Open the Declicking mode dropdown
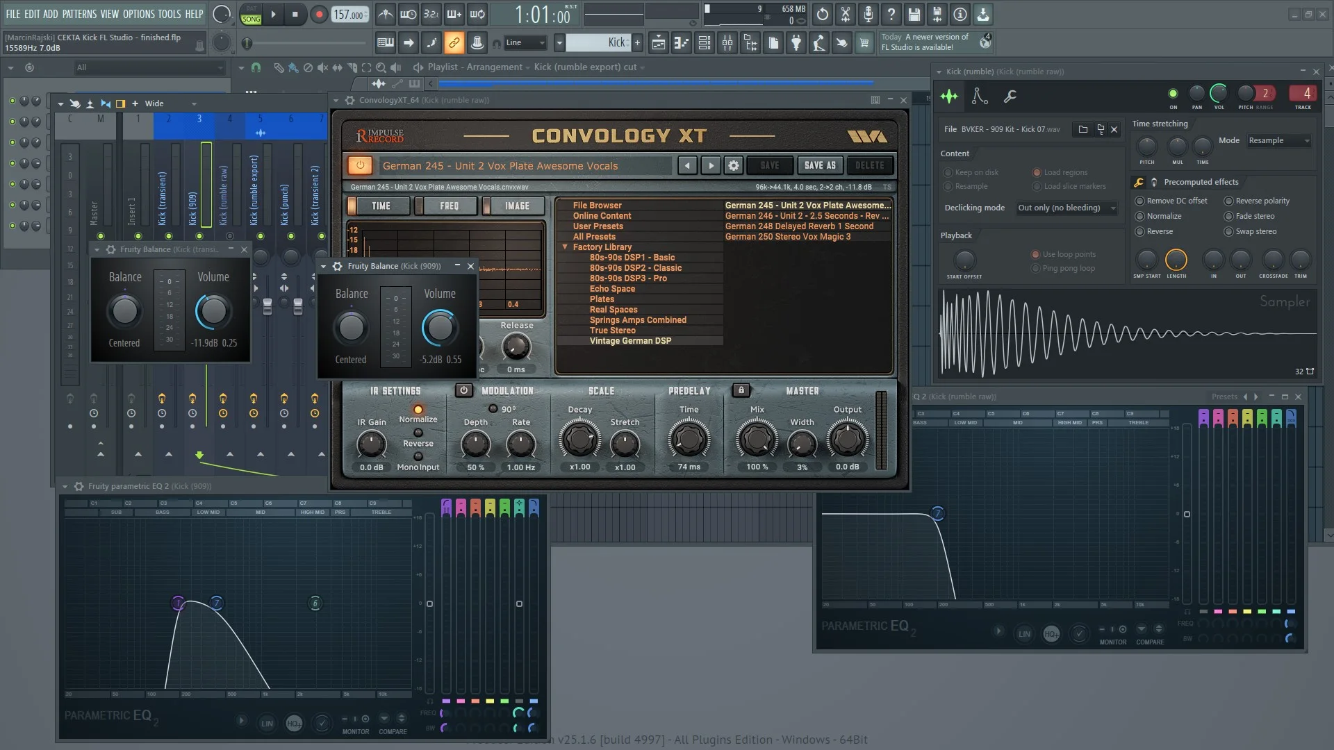Screen dimensions: 1334x750 1067,208
